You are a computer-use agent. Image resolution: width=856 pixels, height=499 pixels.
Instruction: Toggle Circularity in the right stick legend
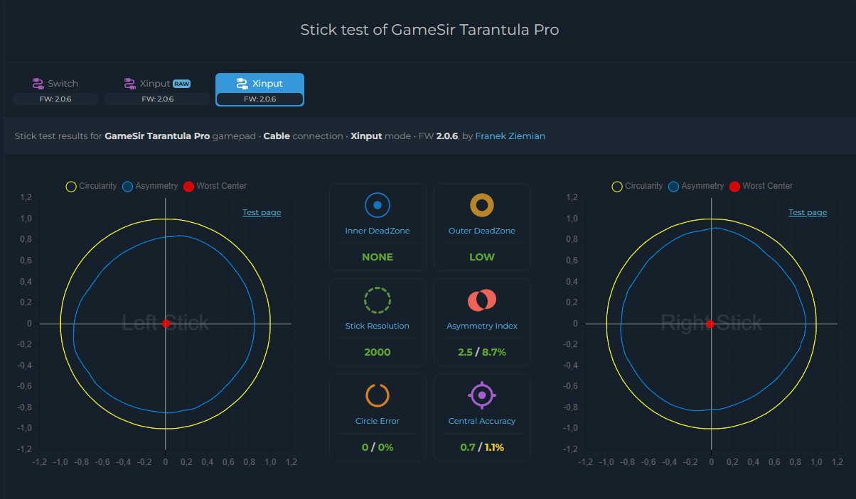[637, 186]
